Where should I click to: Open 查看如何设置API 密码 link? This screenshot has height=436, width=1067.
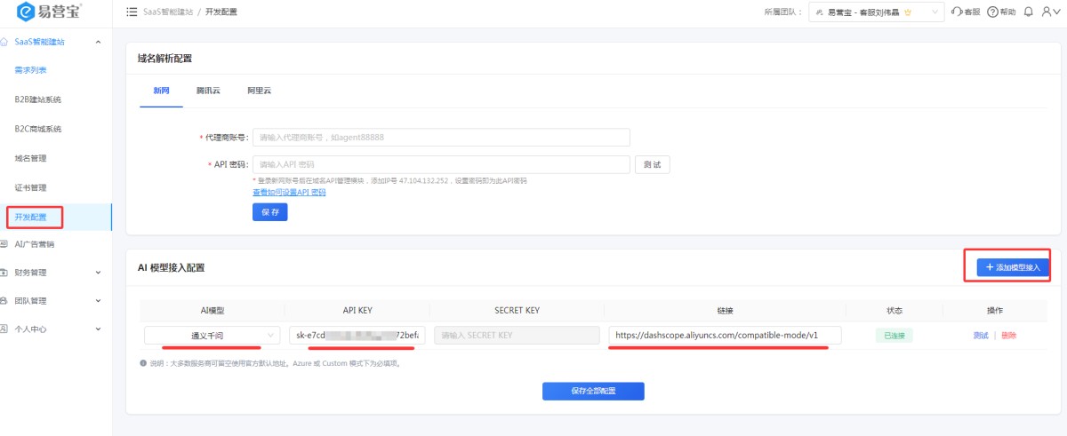tap(289, 192)
